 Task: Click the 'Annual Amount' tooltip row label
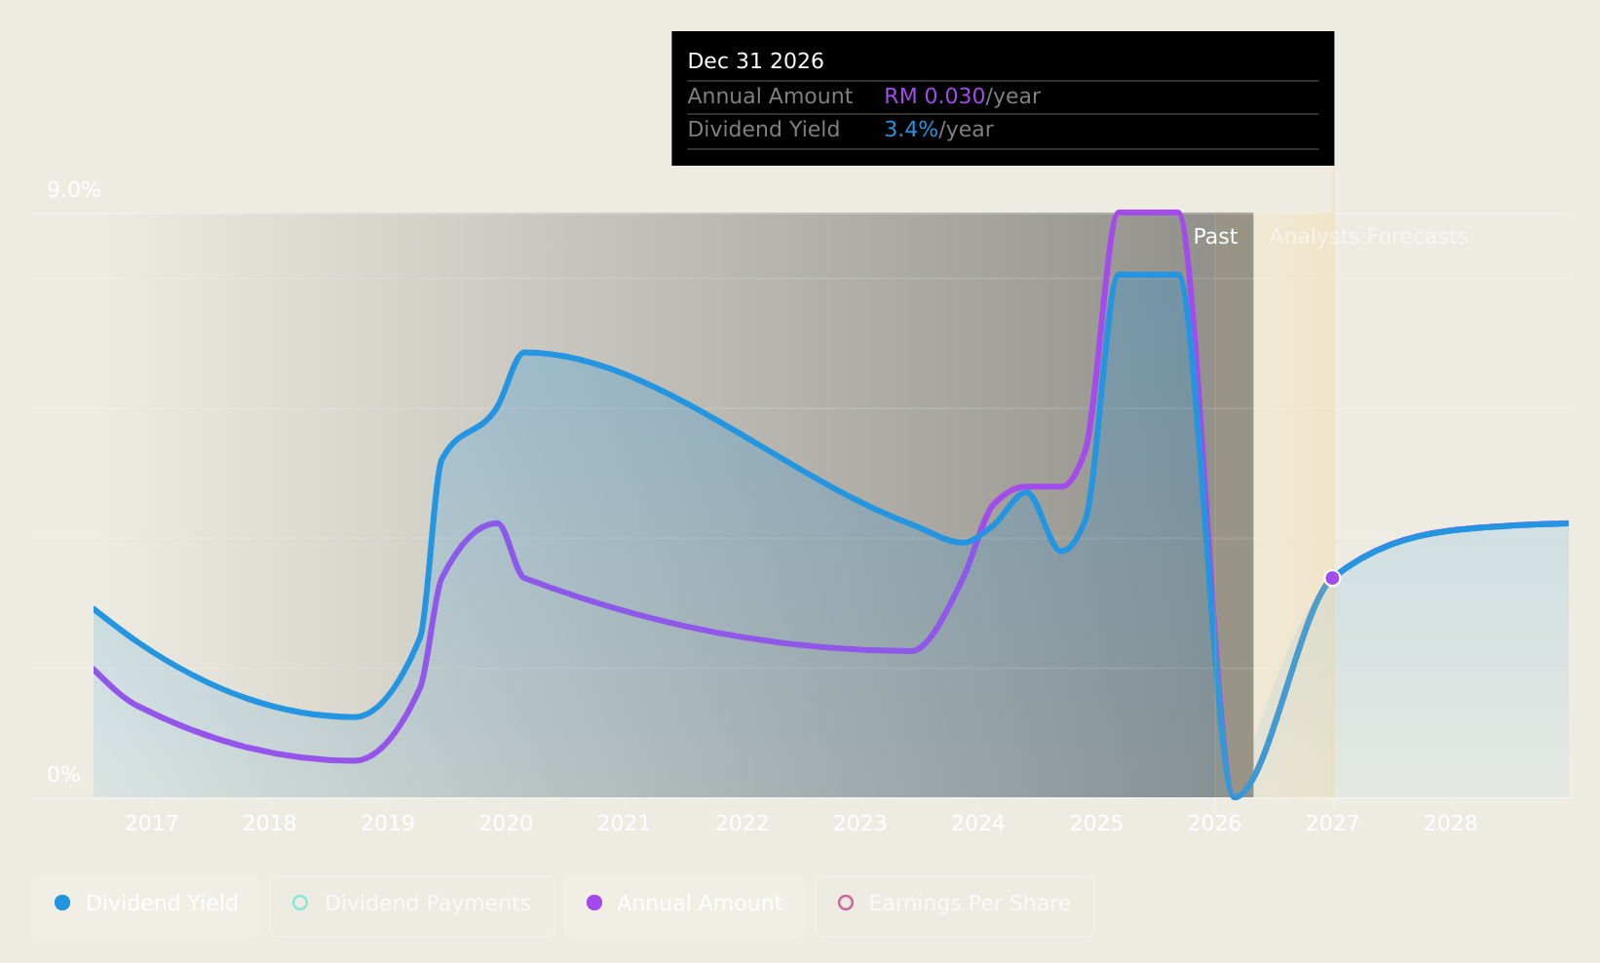(x=770, y=96)
